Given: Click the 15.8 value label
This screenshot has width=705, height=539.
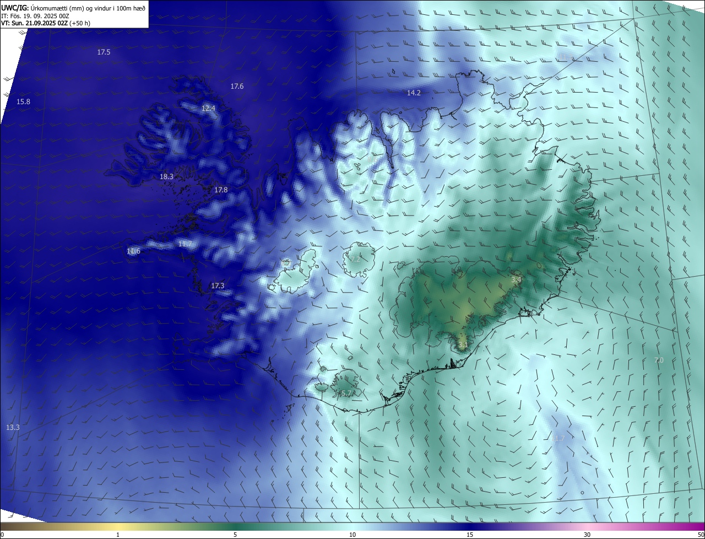Looking at the screenshot, I should coord(23,102).
